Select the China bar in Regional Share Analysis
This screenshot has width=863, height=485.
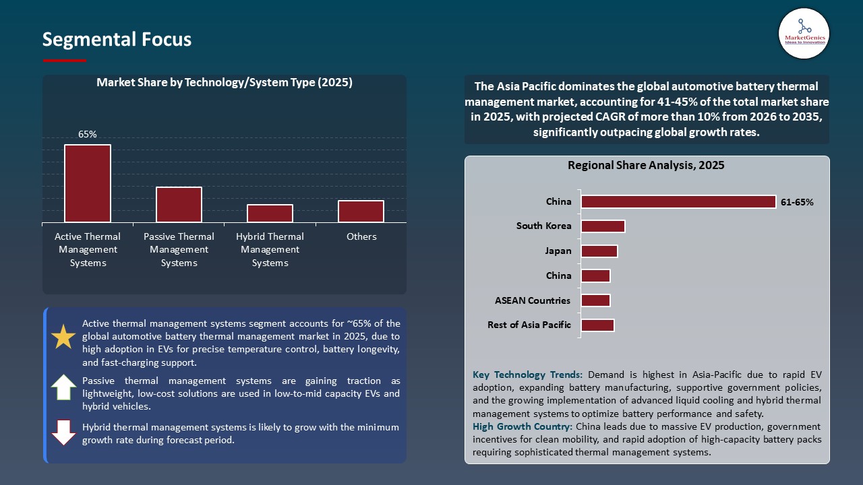(678, 201)
